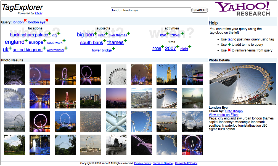Open Privacy Policy footer link

click(142, 163)
